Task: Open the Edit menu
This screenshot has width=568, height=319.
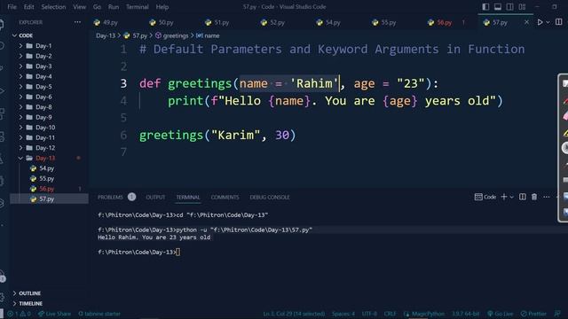Action: pyautogui.click(x=29, y=7)
